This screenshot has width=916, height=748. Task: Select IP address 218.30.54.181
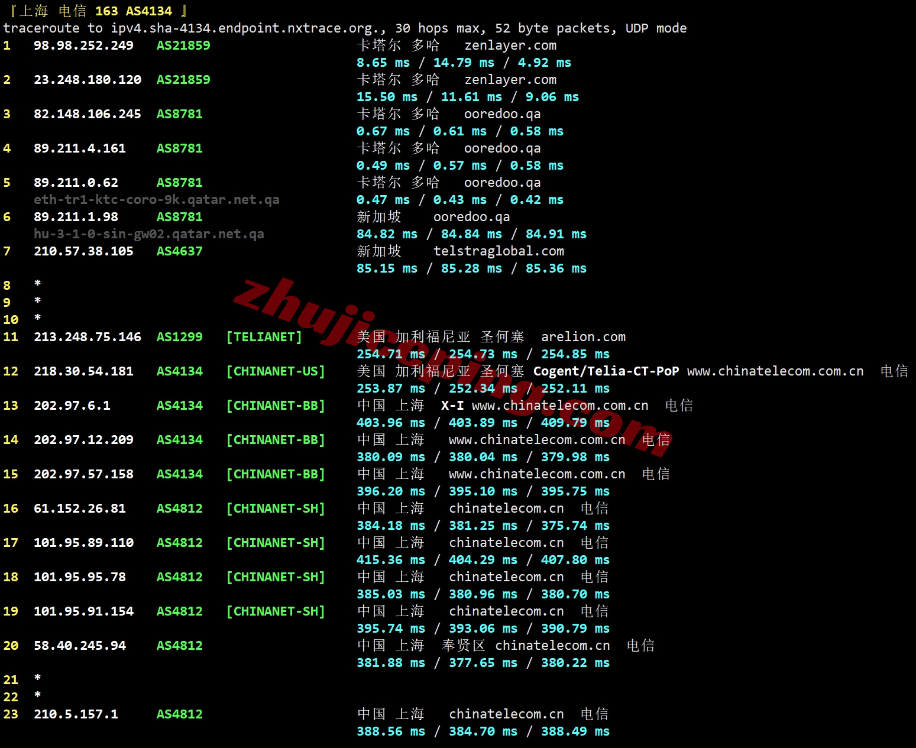[x=83, y=371]
